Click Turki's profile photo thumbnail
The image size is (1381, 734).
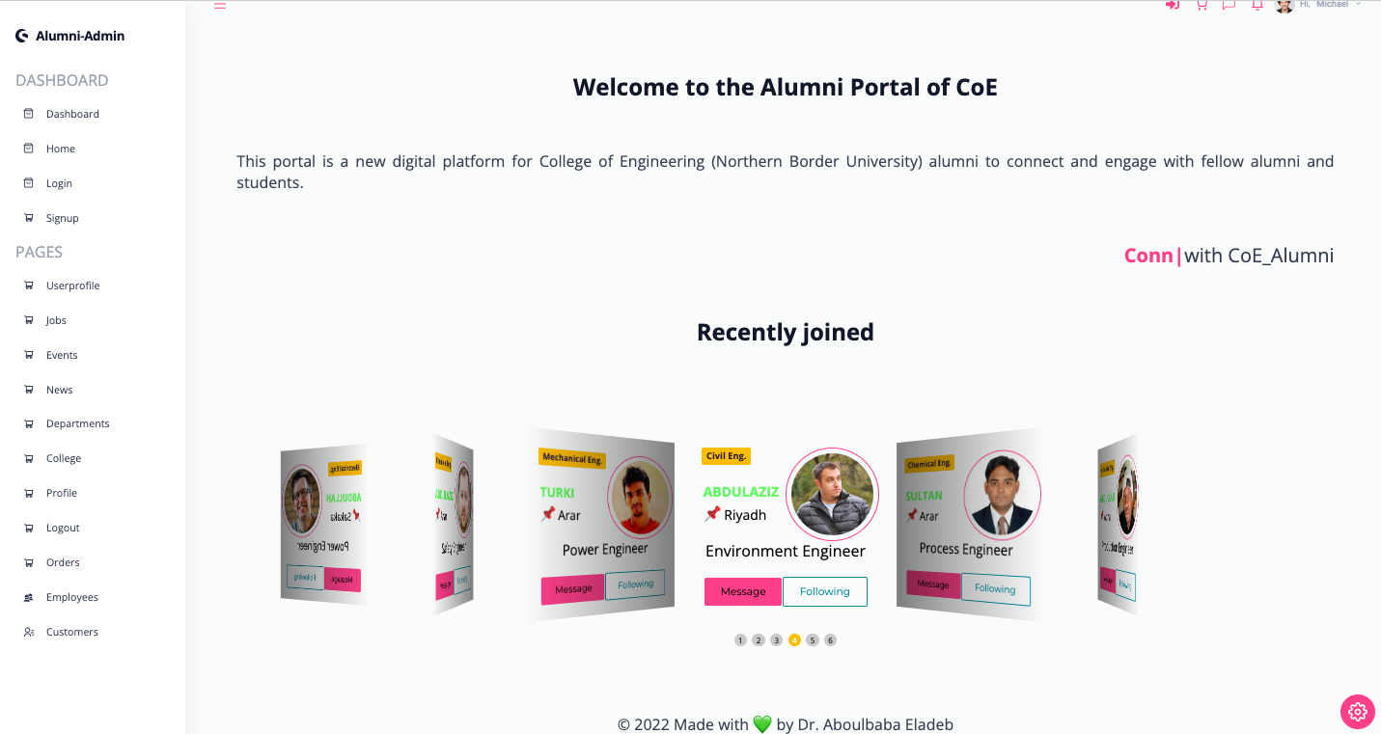click(x=640, y=498)
